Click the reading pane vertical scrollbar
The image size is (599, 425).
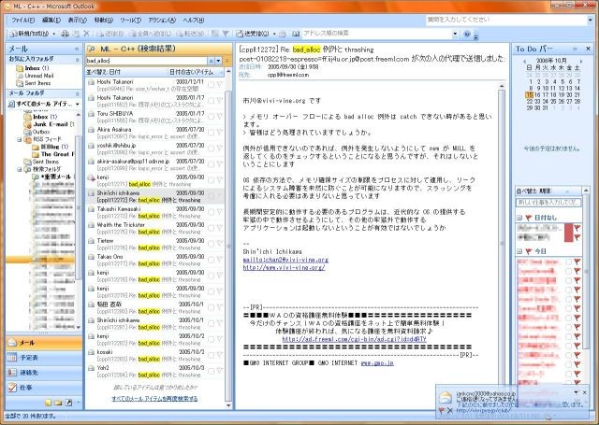coord(502,244)
